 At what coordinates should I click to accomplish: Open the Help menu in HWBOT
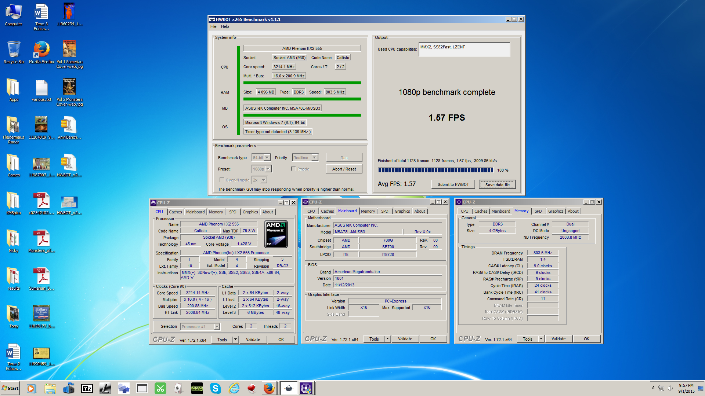225,26
